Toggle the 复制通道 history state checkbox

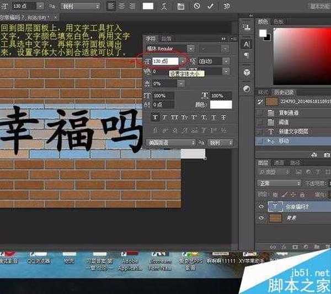pyautogui.click(x=260, y=113)
